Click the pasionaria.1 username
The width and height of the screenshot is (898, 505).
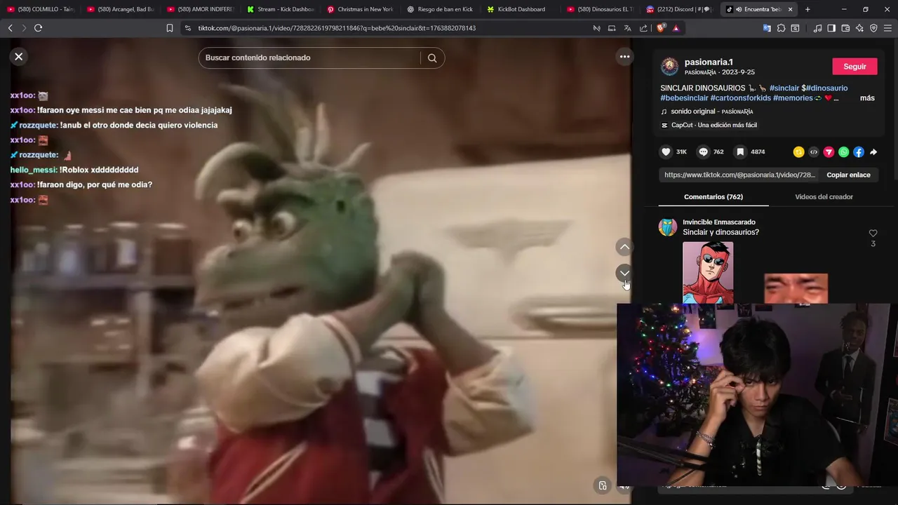pyautogui.click(x=709, y=62)
